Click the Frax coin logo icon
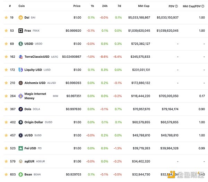Viewport: 208px width, 182px height. pyautogui.click(x=21, y=31)
